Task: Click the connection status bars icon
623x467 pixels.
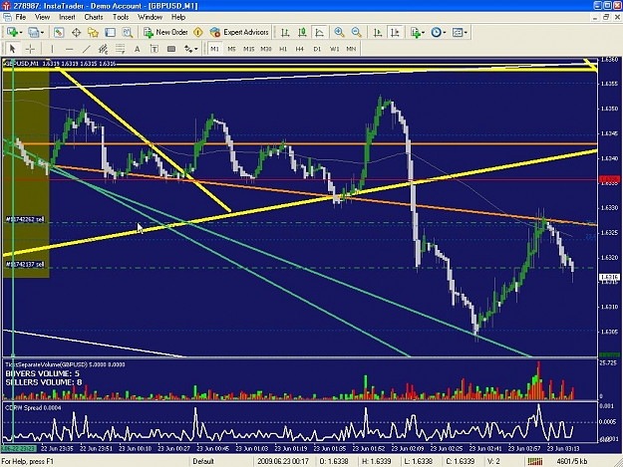Action: pos(535,461)
